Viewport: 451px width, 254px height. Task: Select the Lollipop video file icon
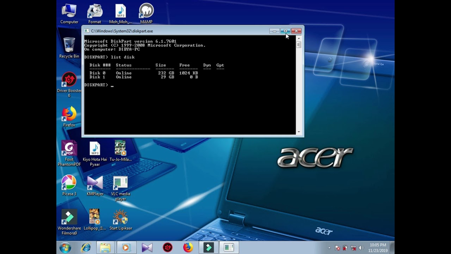tap(95, 220)
